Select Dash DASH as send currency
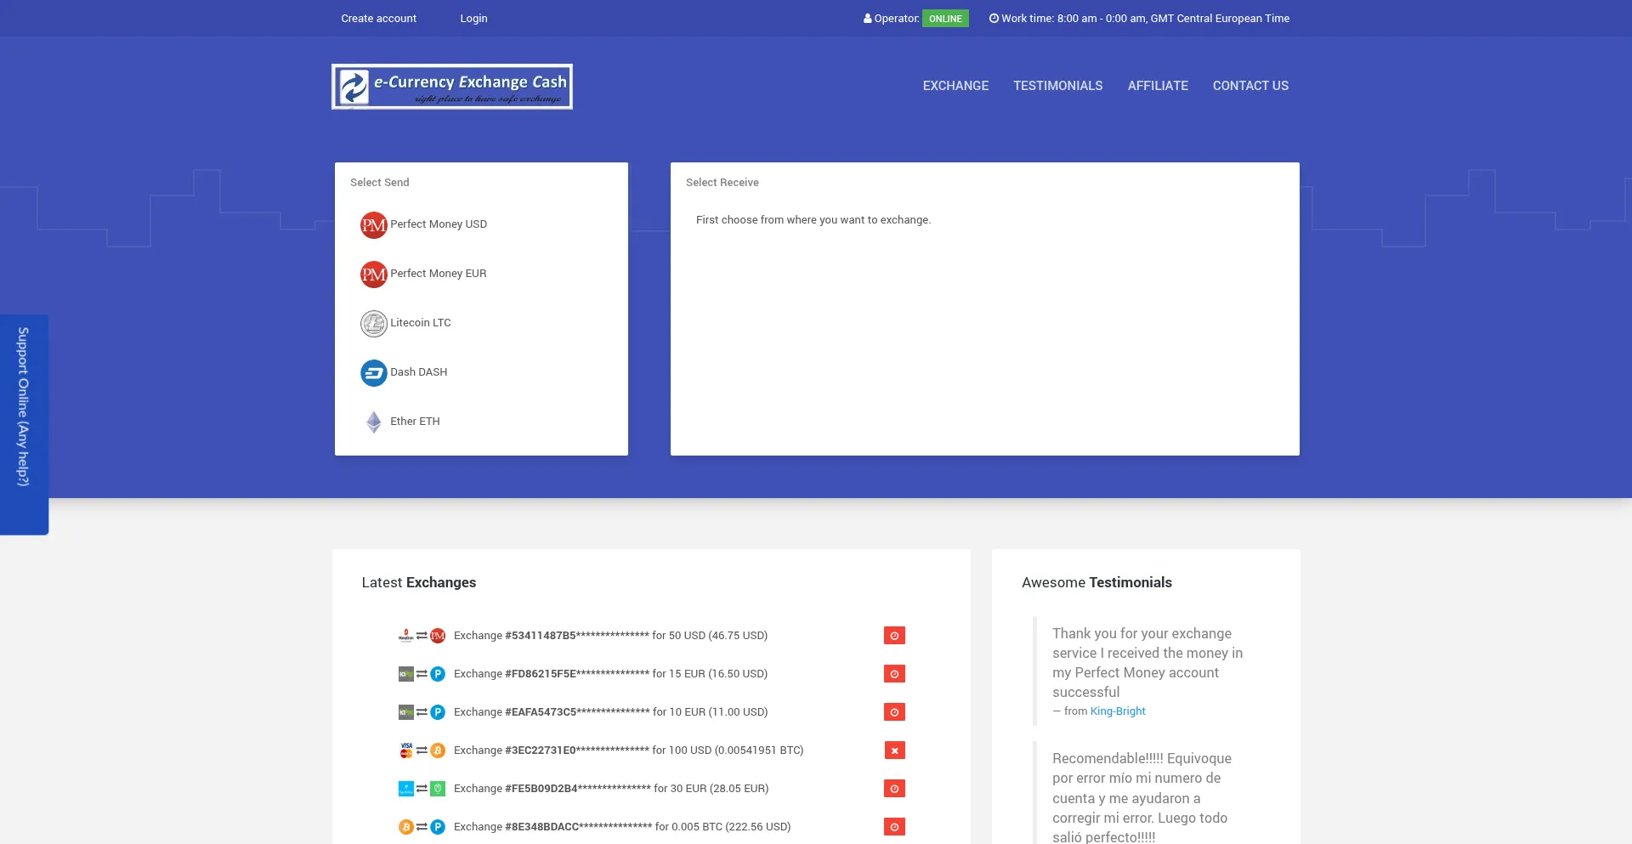This screenshot has width=1632, height=844. pos(419,372)
